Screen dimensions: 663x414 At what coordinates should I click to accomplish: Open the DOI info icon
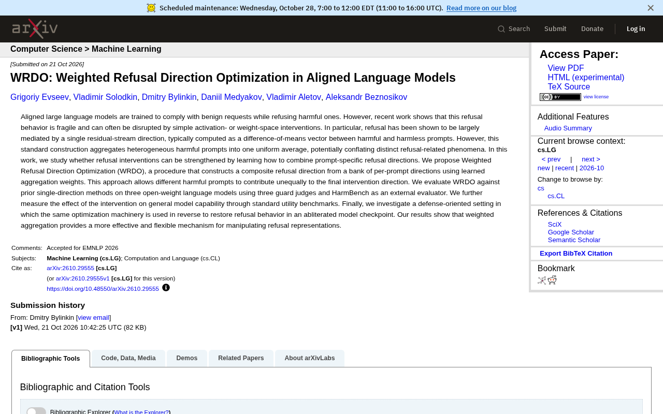166,288
